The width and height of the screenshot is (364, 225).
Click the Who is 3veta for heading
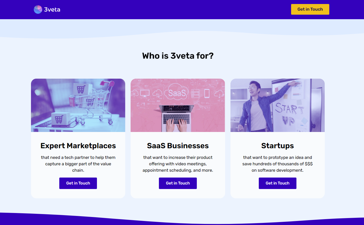click(178, 56)
